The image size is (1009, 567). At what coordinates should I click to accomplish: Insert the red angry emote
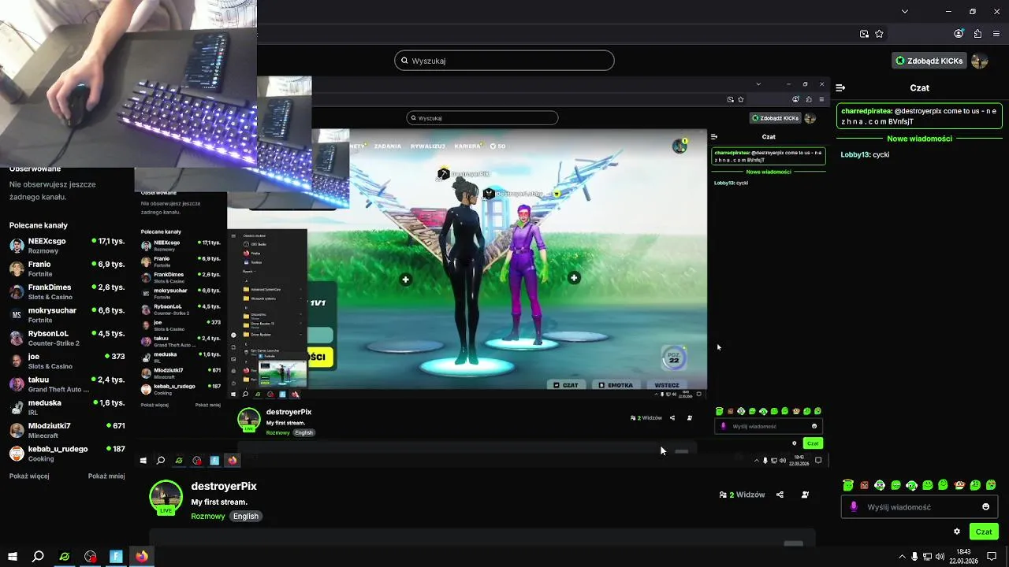[x=864, y=485]
